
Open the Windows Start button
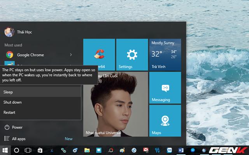pos(5,150)
